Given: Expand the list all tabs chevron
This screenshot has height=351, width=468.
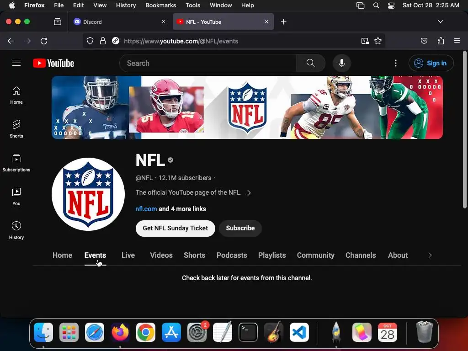Looking at the screenshot, I should point(440,21).
